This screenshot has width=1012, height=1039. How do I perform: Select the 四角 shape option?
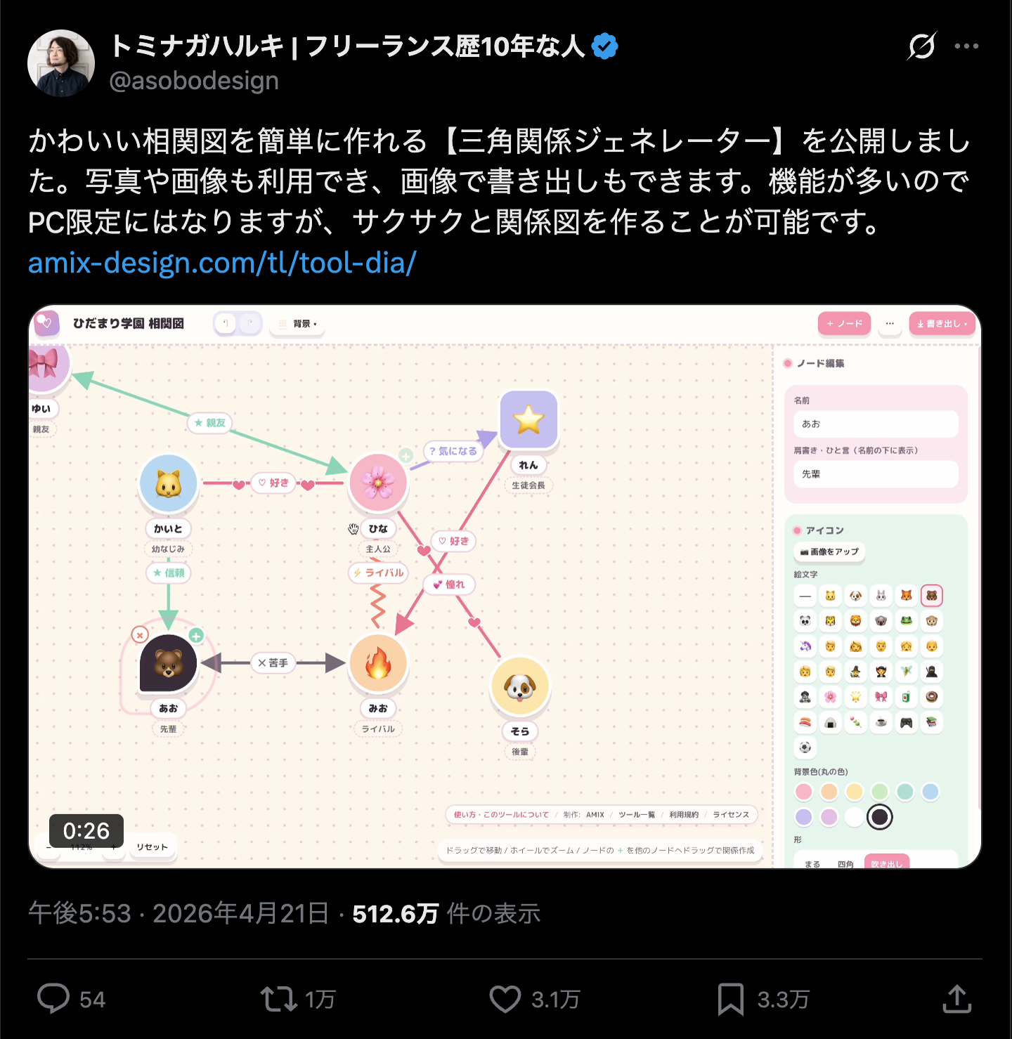pos(845,863)
